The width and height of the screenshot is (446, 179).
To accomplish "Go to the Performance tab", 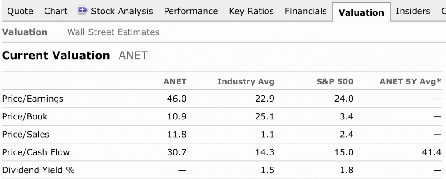I will click(x=191, y=11).
